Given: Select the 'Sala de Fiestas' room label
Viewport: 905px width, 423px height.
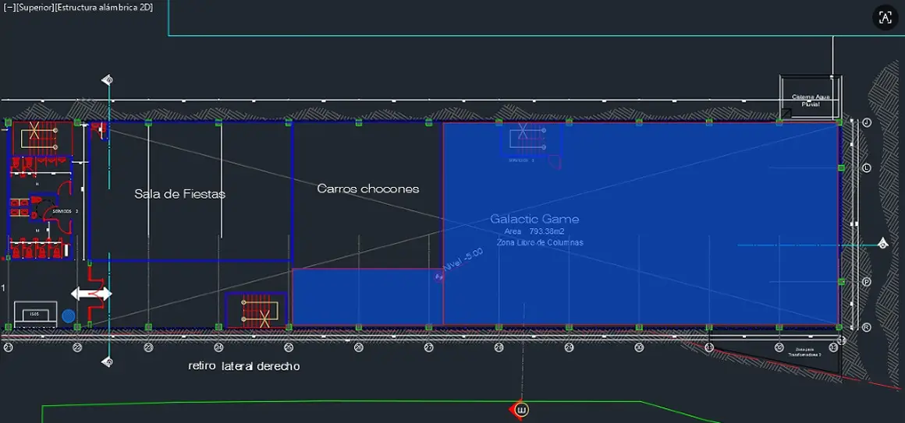Looking at the screenshot, I should click(x=180, y=194).
